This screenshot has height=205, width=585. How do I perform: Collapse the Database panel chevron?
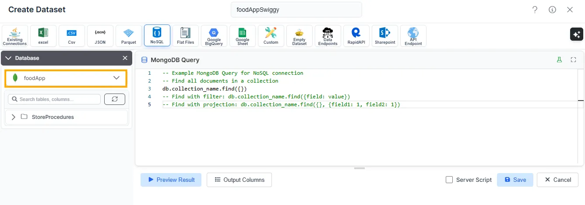click(x=8, y=58)
